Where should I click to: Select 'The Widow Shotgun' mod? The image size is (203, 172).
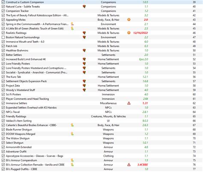[18, 138]
